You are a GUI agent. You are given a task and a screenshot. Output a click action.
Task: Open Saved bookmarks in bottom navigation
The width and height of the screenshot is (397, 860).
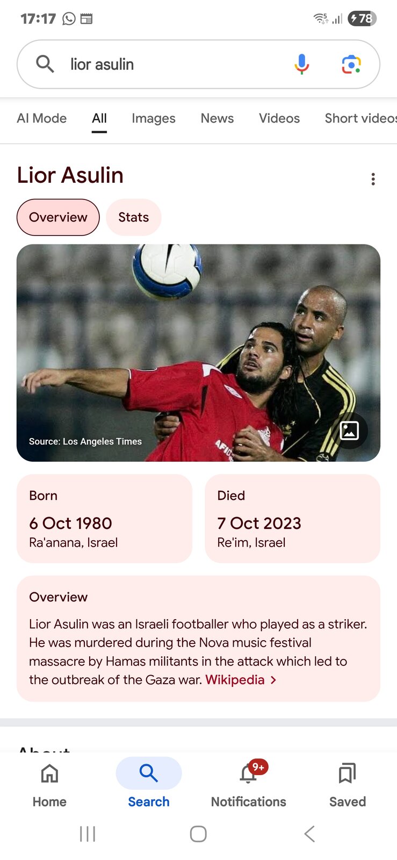pos(347,785)
